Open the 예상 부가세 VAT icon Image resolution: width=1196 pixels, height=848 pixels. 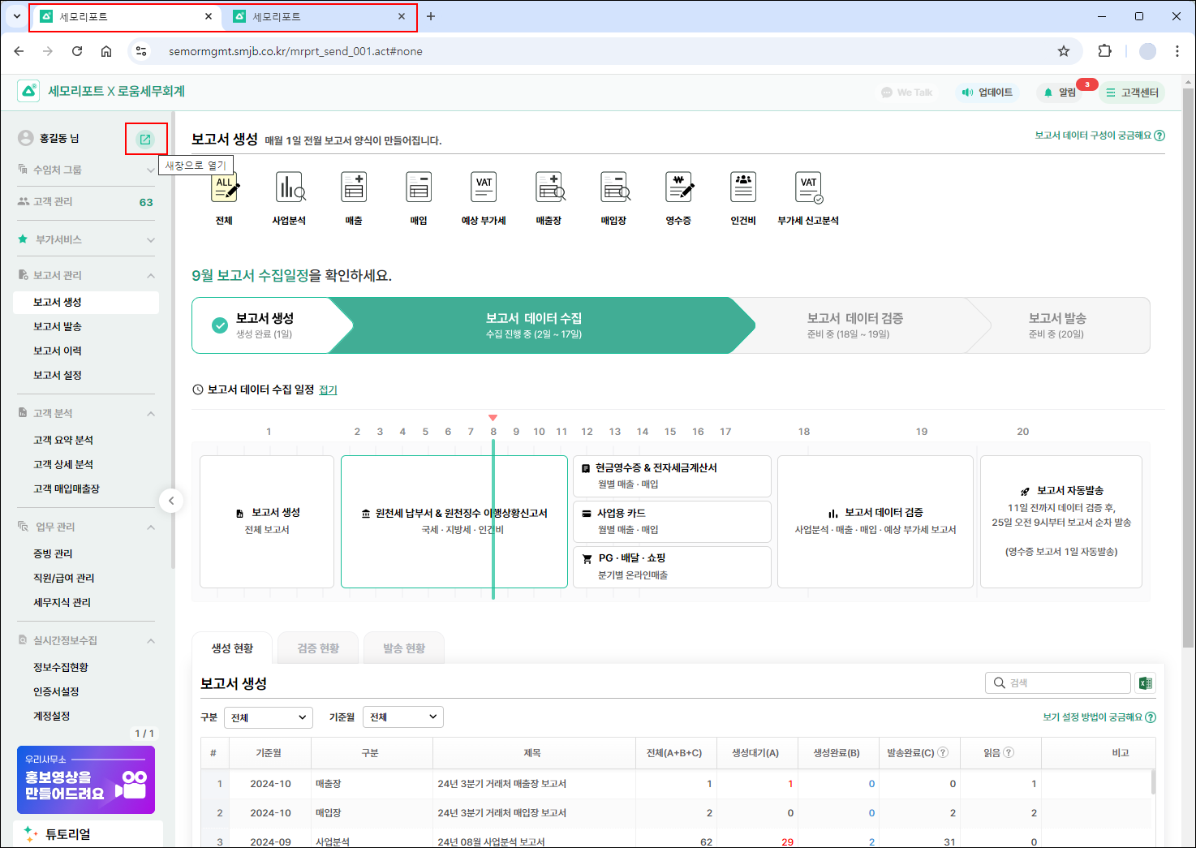pos(484,188)
